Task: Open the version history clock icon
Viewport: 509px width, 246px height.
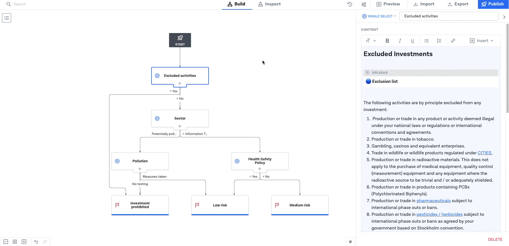Action: click(350, 4)
